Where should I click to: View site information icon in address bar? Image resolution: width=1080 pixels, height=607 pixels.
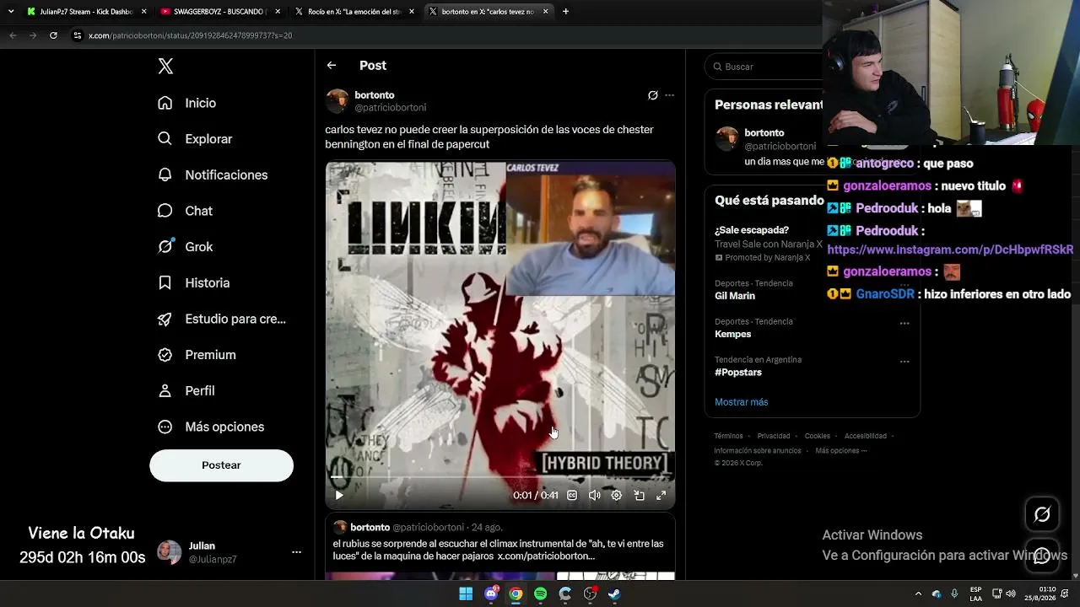78,35
